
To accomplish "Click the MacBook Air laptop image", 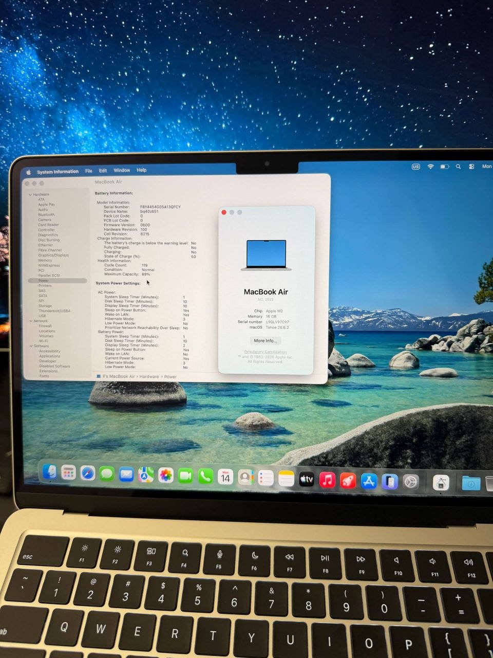I will (x=266, y=255).
